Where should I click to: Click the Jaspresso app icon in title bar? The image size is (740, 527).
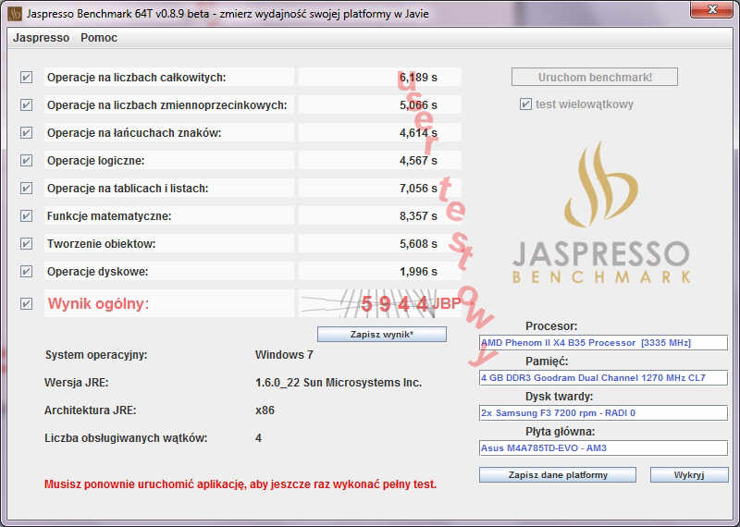click(14, 14)
